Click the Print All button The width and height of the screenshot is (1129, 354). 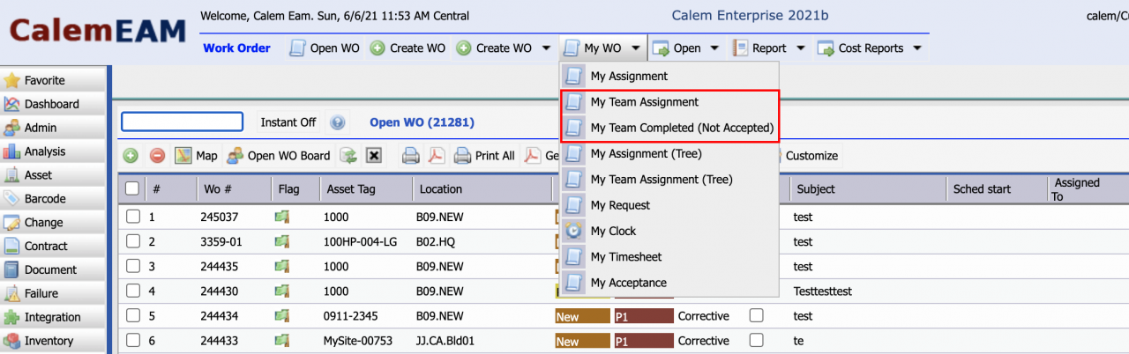click(484, 156)
